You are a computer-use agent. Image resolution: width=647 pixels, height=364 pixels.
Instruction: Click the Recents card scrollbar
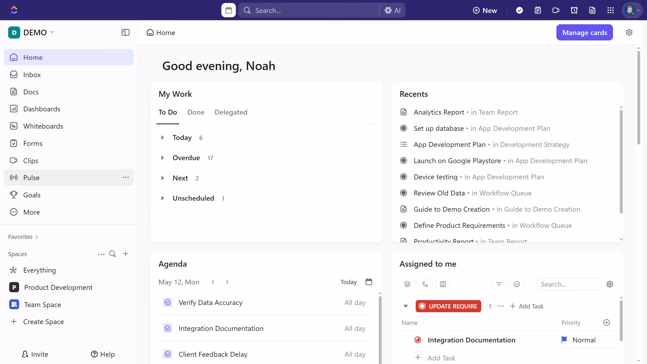pos(621,162)
